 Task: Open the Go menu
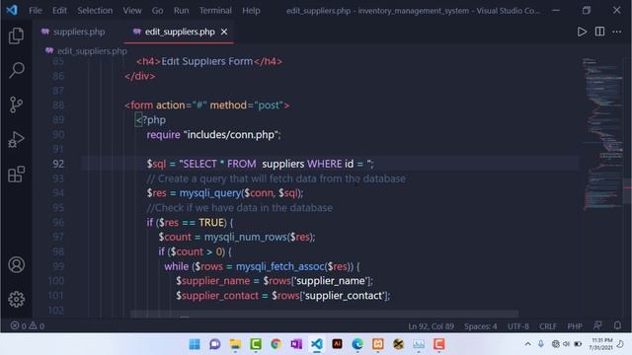(x=158, y=11)
